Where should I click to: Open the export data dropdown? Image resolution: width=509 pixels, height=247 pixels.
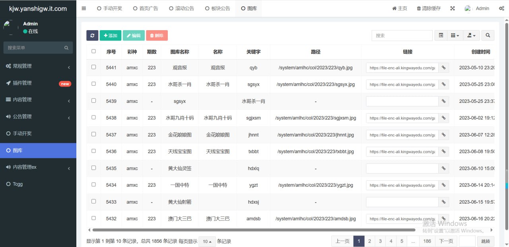click(x=471, y=35)
